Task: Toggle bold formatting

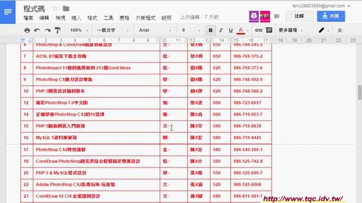Action: tap(210, 30)
